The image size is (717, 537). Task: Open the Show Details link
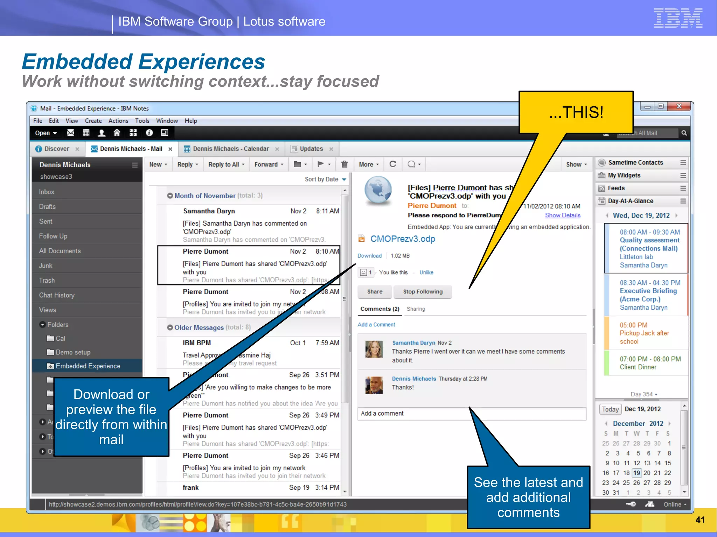(x=563, y=215)
